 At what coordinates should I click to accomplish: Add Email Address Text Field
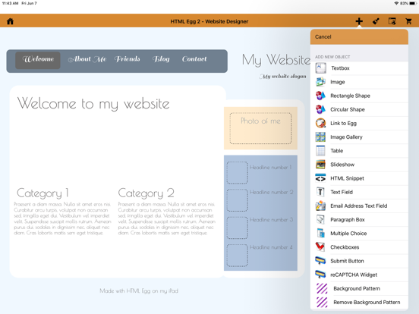point(359,206)
